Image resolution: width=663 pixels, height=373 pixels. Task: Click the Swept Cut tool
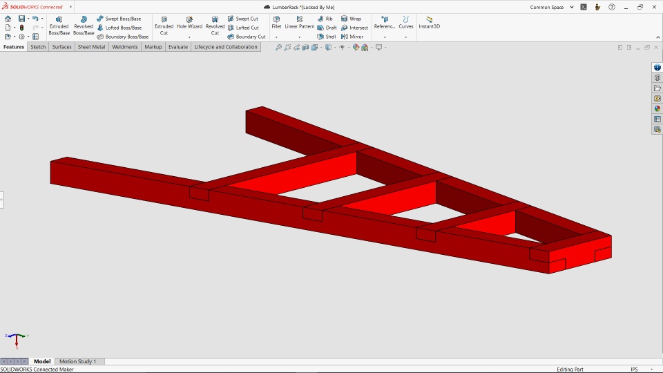(x=242, y=19)
